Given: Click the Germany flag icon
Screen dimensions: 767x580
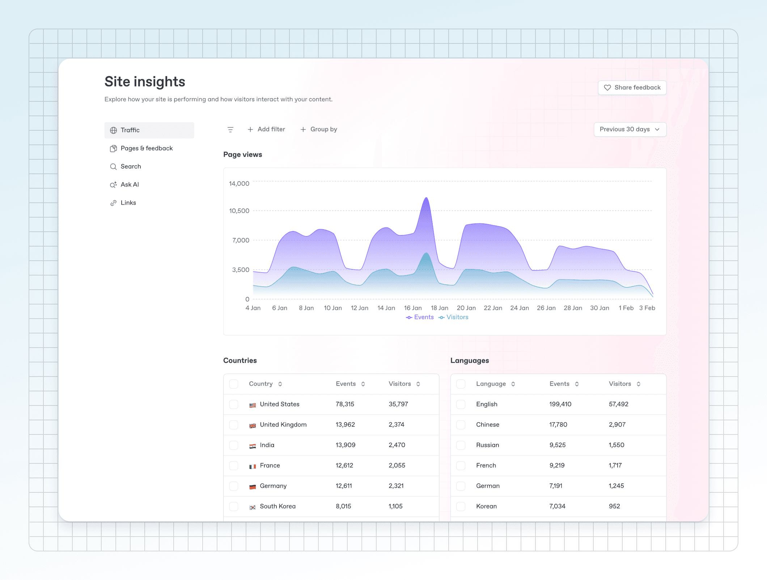Looking at the screenshot, I should click(253, 487).
